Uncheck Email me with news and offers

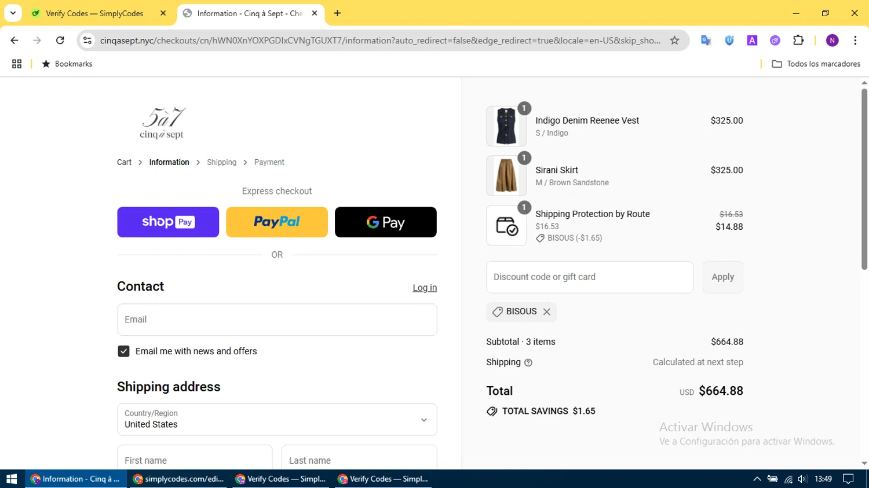[123, 351]
